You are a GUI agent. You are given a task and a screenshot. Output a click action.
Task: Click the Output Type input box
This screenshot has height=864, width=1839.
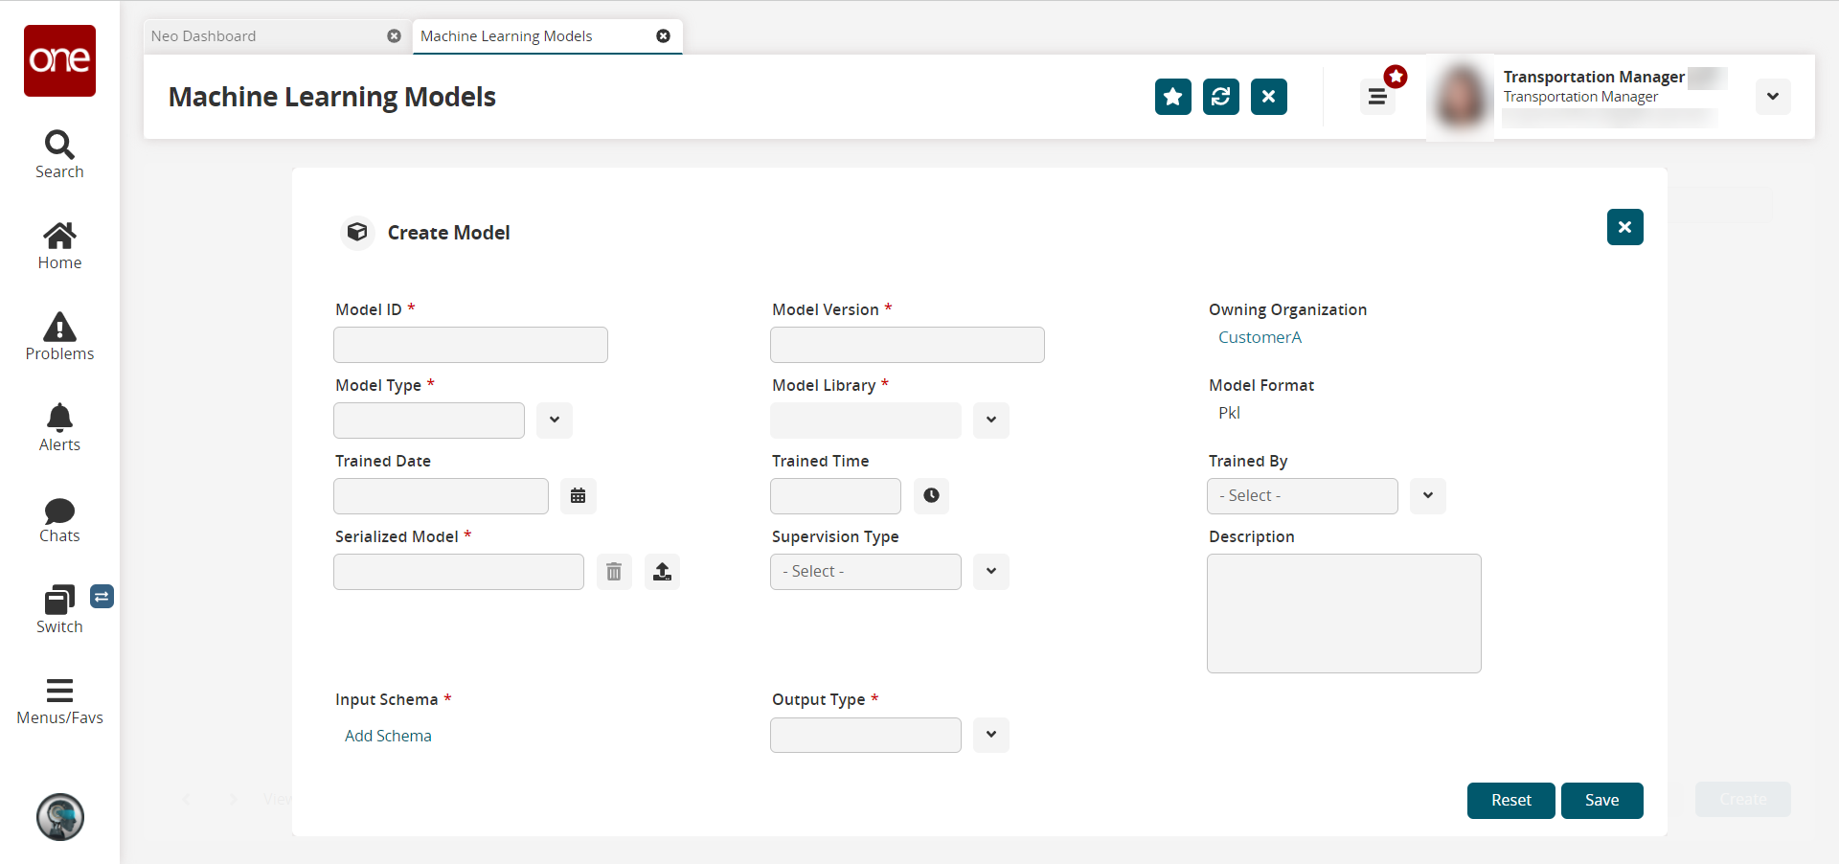(x=866, y=735)
